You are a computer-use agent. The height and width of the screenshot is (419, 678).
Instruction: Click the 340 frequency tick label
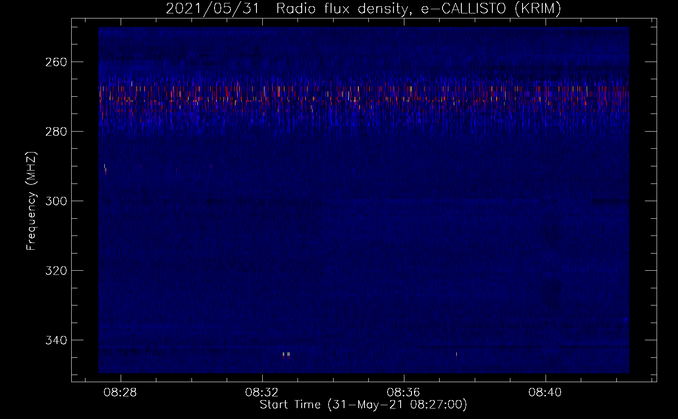(56, 340)
